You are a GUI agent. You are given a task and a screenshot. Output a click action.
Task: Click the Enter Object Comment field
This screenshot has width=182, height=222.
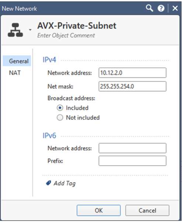66,35
